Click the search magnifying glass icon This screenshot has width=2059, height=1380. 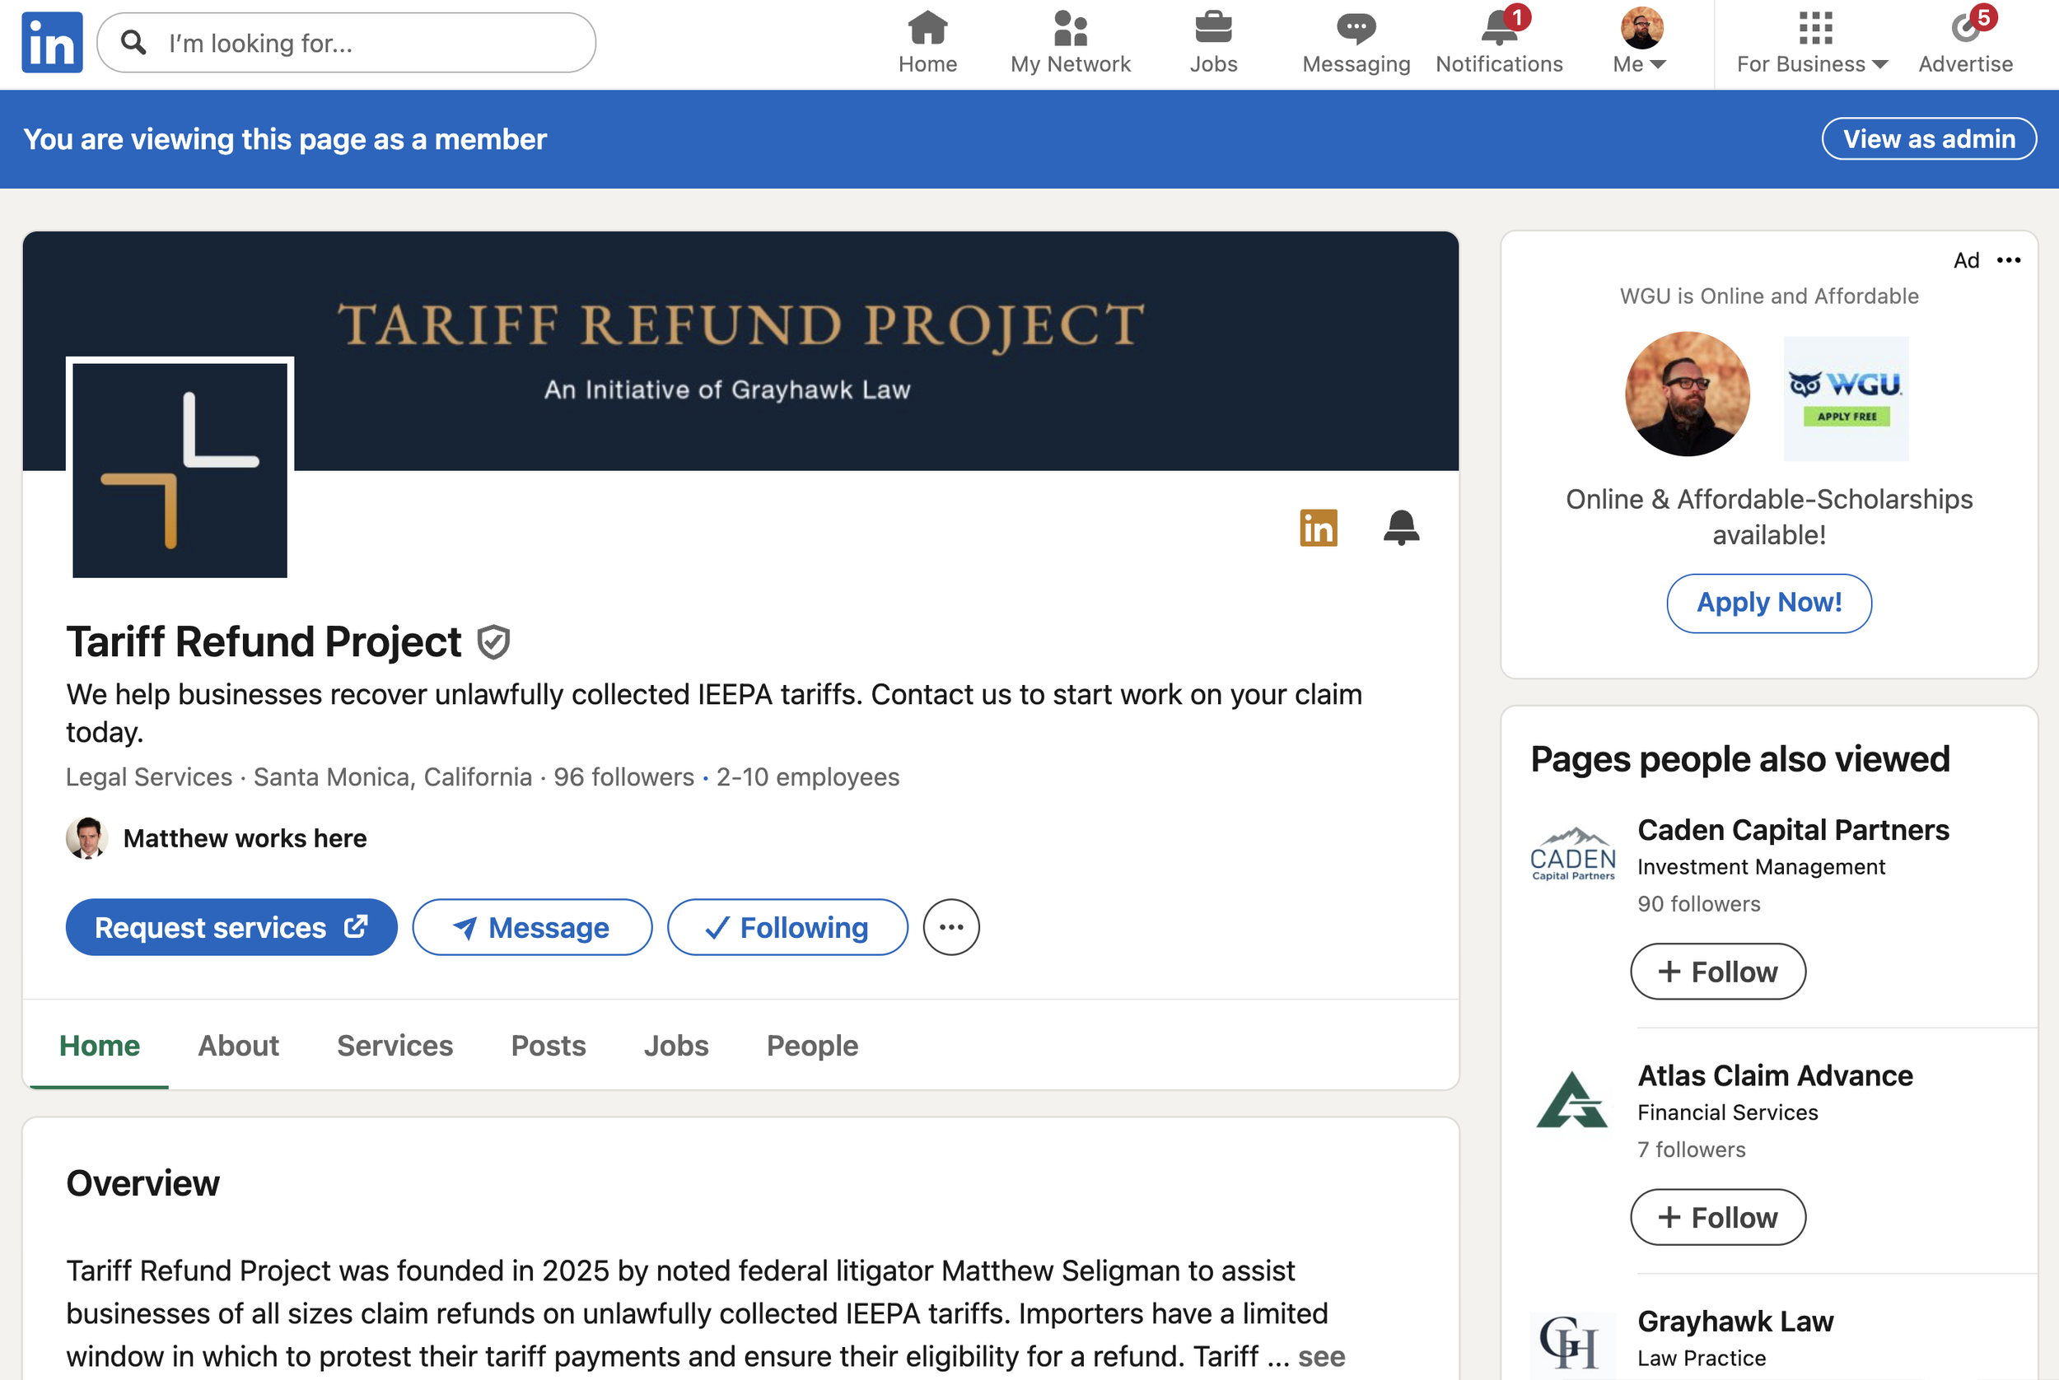tap(133, 42)
